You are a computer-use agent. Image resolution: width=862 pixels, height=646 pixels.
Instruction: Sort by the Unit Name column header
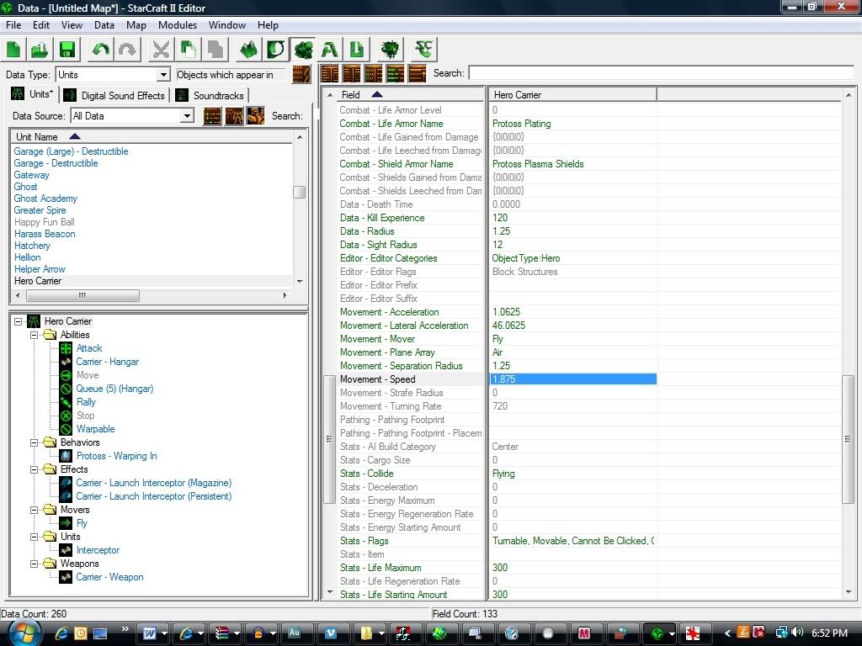pos(152,137)
